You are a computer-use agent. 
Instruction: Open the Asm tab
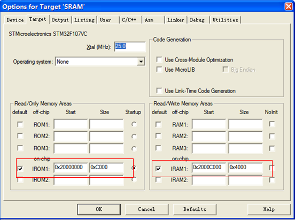[153, 20]
